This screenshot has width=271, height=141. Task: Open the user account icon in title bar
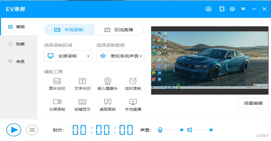pyautogui.click(x=208, y=9)
